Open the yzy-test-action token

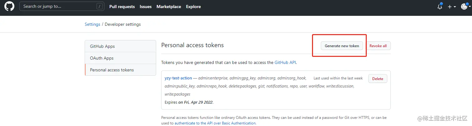178,78
